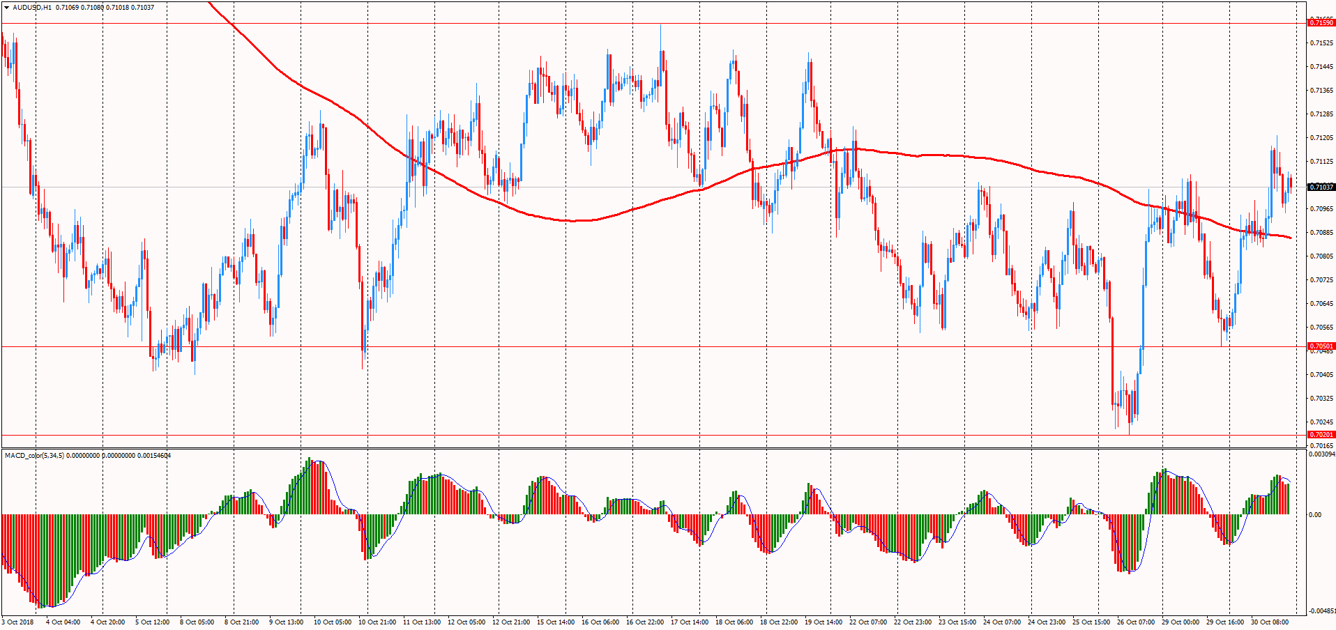Click the 0.70325 price scale value
This screenshot has width=1336, height=630.
(x=1321, y=399)
